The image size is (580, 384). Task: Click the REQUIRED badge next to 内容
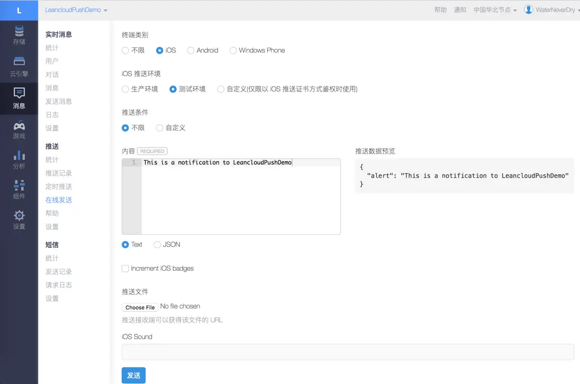(x=153, y=151)
